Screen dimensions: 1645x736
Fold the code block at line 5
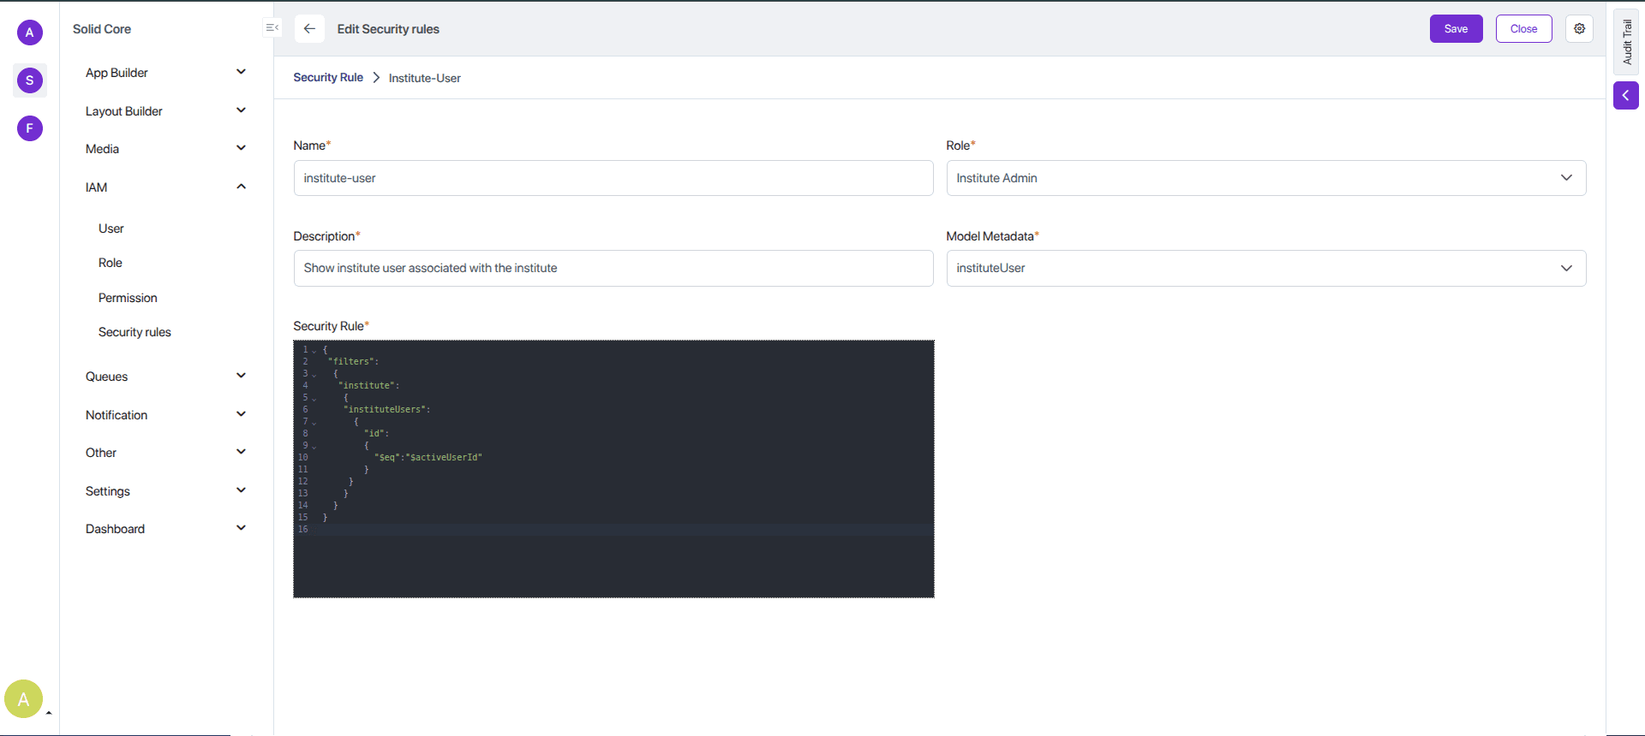click(x=314, y=398)
